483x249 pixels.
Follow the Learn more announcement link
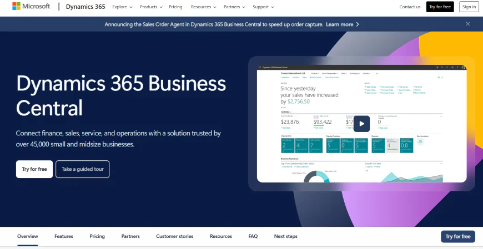click(339, 24)
